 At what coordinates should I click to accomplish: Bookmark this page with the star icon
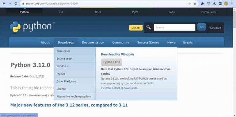pyautogui.click(x=195, y=4)
